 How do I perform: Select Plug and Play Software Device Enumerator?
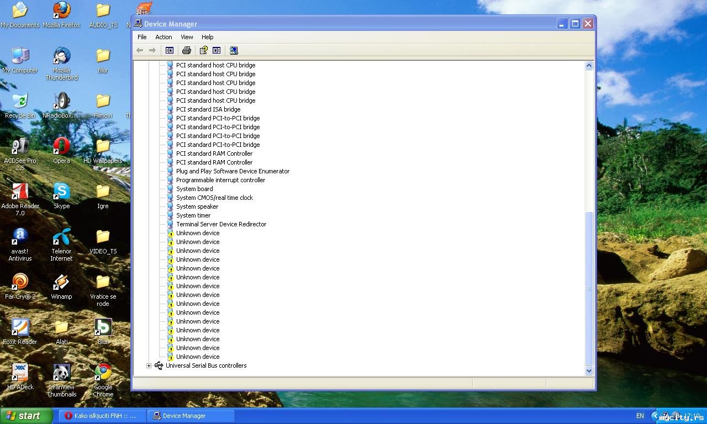click(x=233, y=171)
